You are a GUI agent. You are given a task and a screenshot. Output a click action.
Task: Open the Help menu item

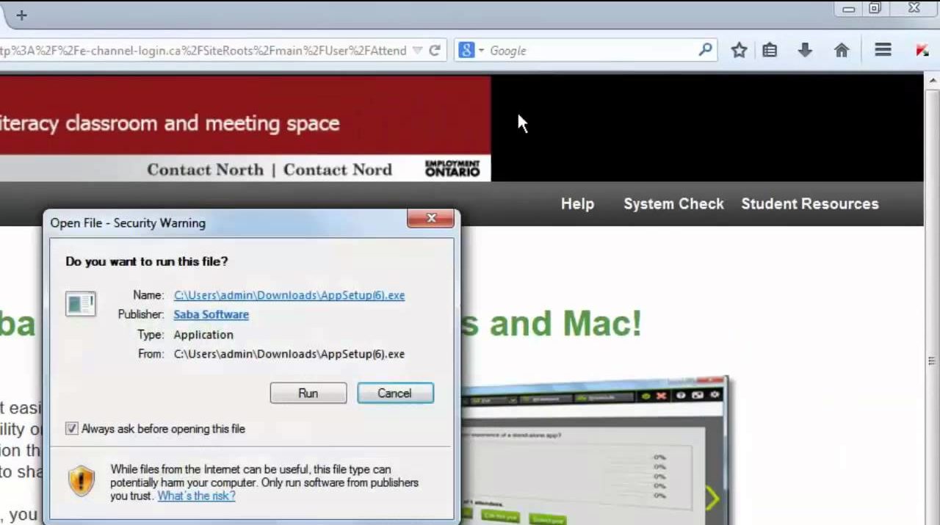tap(577, 204)
